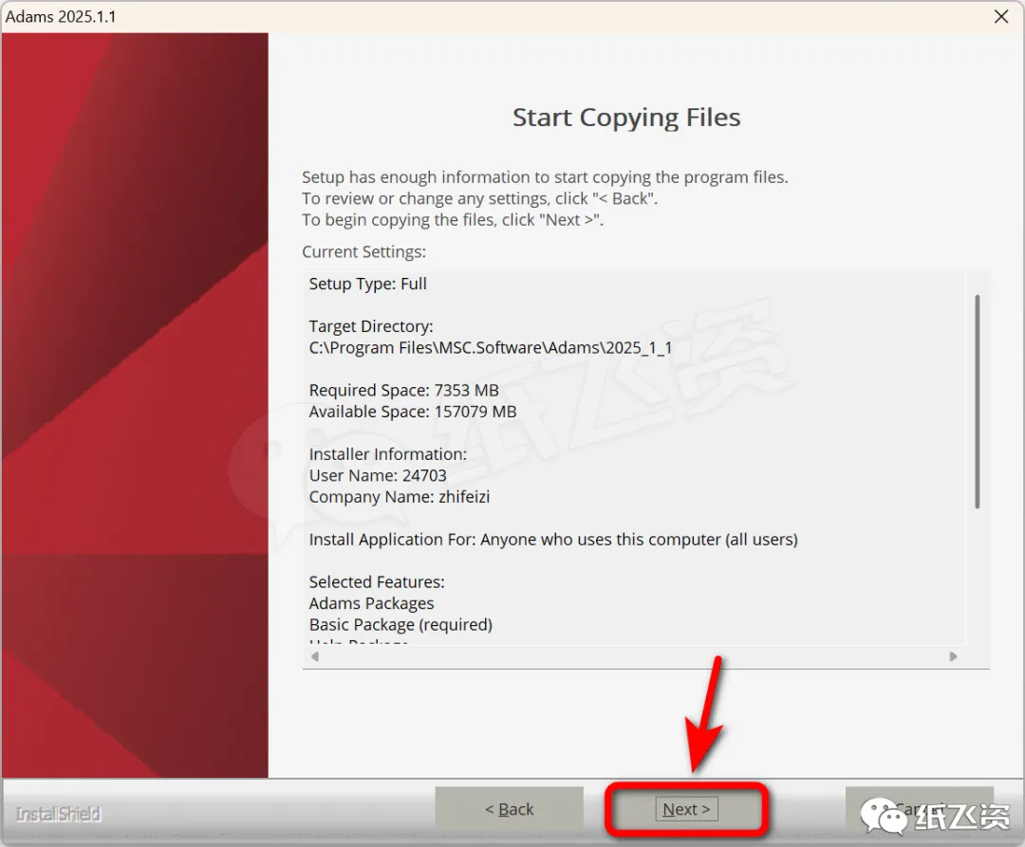The image size is (1025, 847).
Task: Click 'Company Name: zhifeizi' text
Action: pos(400,496)
